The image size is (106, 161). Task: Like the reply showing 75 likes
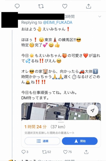pyautogui.click(x=68, y=152)
